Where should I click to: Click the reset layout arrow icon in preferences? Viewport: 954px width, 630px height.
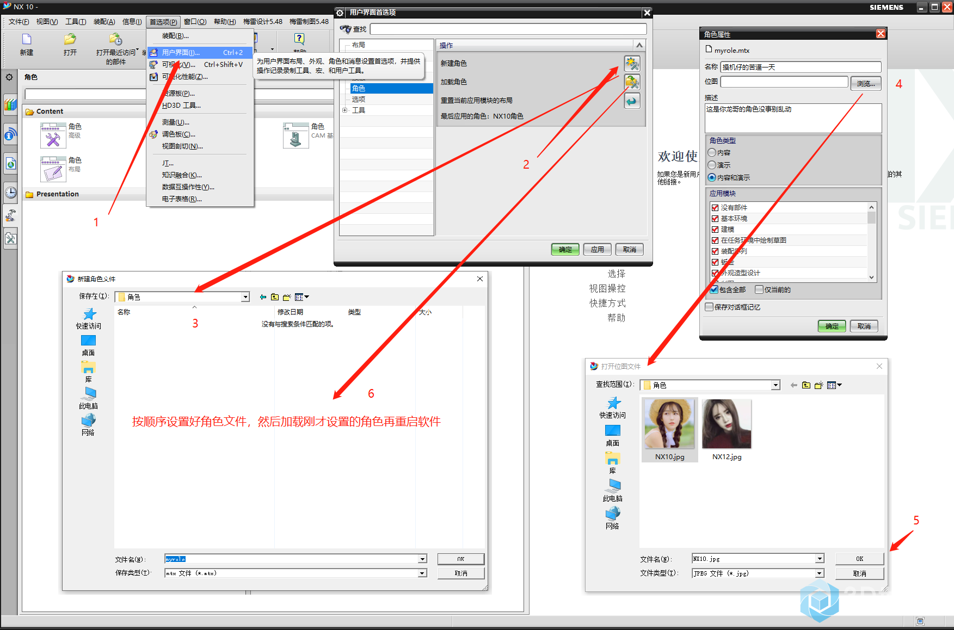[x=632, y=101]
